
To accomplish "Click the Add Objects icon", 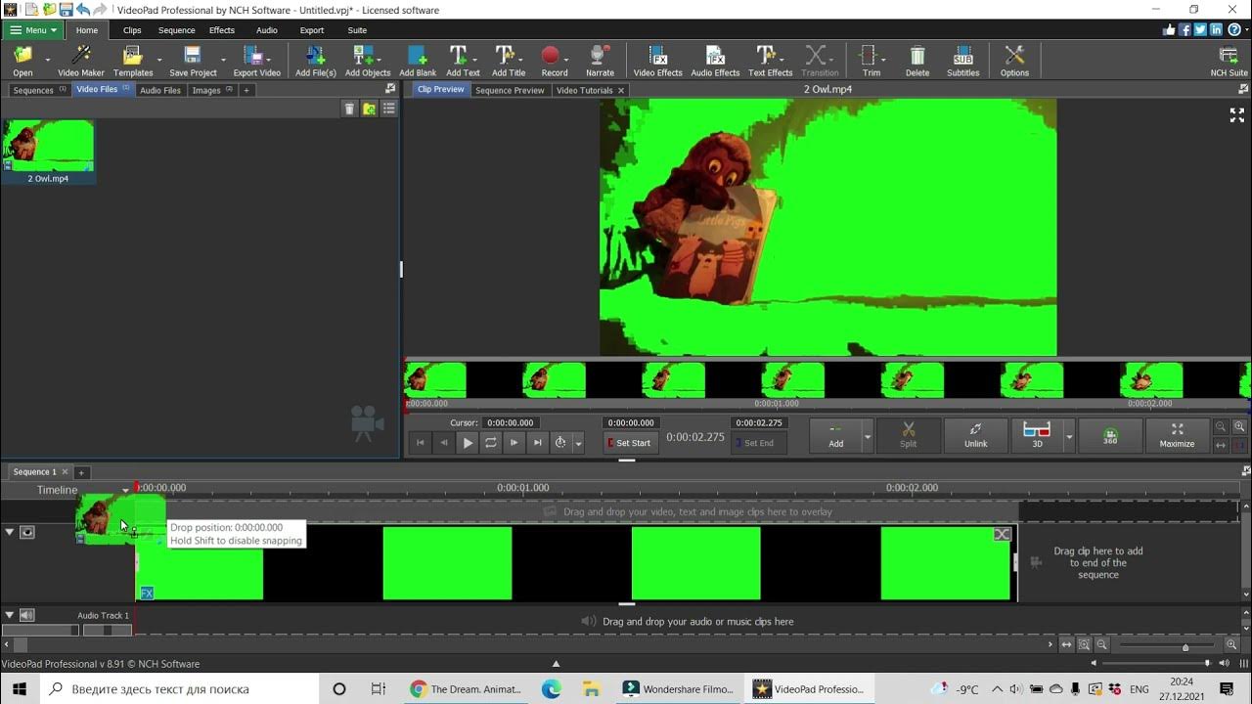I will click(x=368, y=61).
